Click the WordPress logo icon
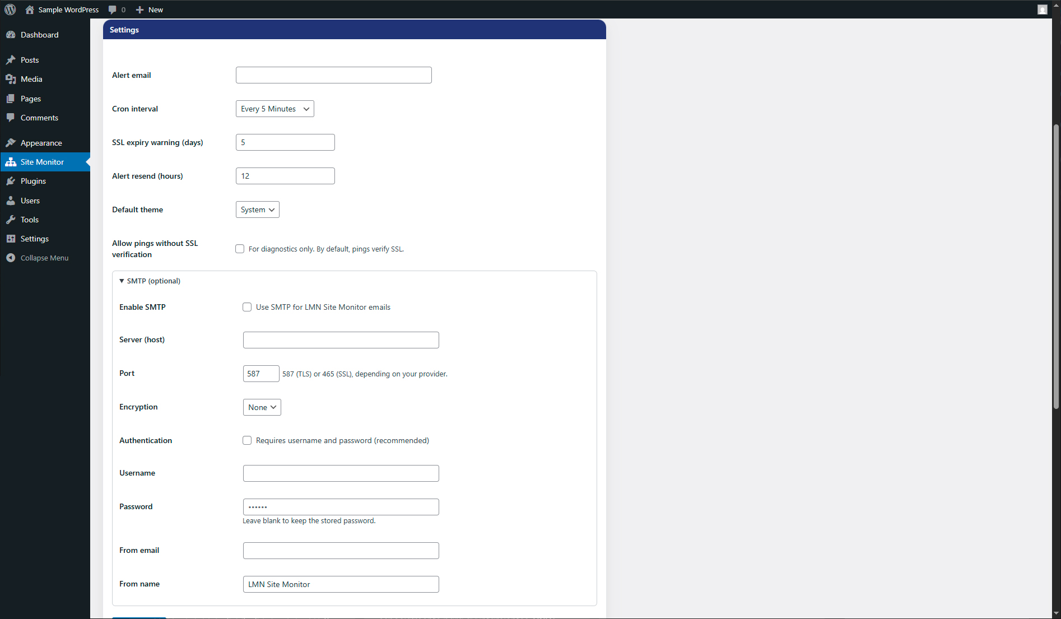1061x619 pixels. tap(10, 10)
